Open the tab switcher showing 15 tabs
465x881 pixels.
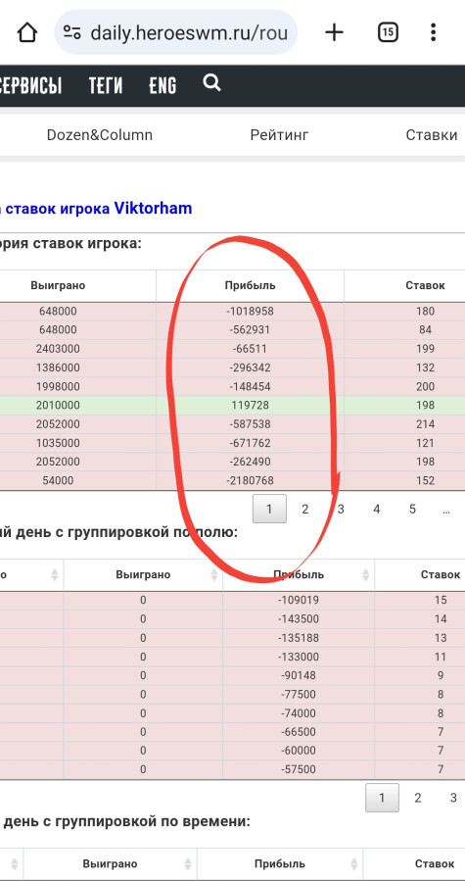click(x=388, y=32)
